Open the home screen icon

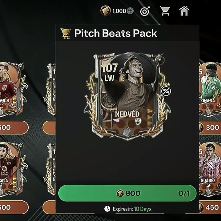(x=184, y=11)
